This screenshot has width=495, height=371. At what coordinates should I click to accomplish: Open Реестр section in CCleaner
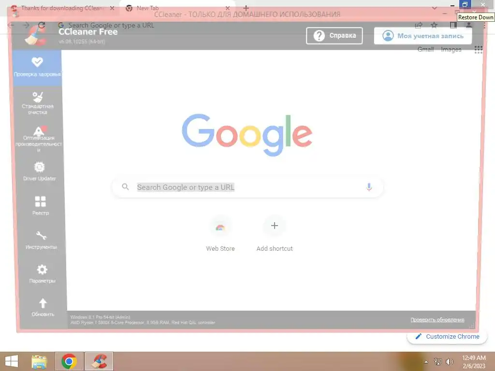pos(41,206)
